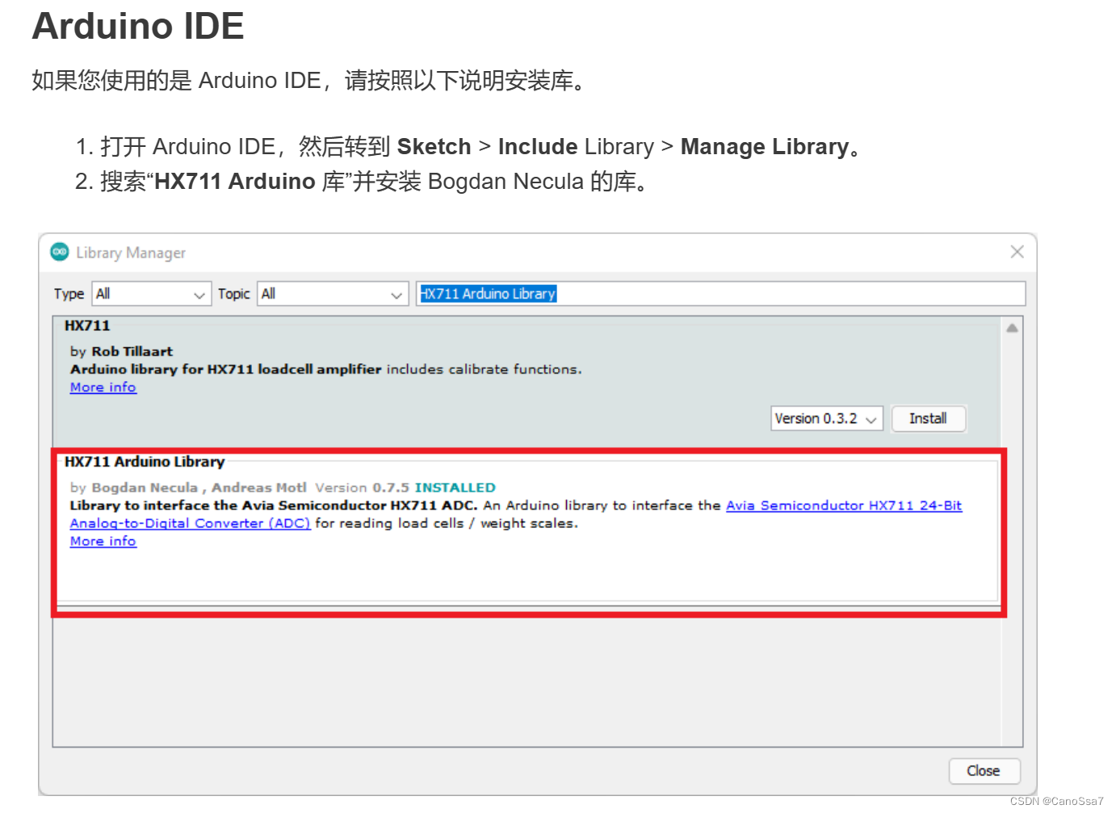
Task: Click the scrollbar up arrow on the right
Action: pyautogui.click(x=1012, y=326)
